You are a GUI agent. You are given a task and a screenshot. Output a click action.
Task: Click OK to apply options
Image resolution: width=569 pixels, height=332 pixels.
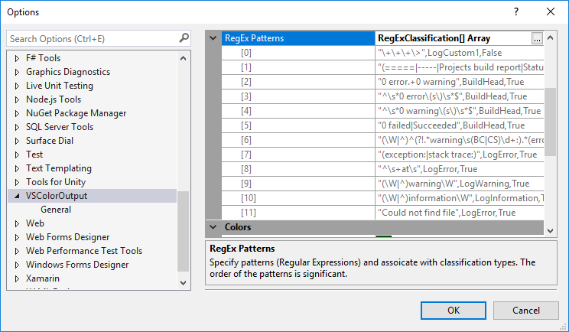pyautogui.click(x=454, y=310)
